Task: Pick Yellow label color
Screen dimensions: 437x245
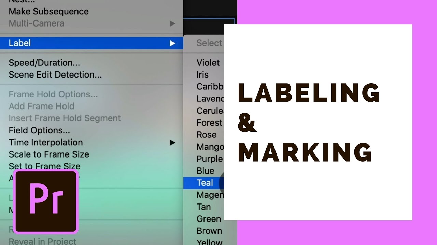Action: [x=209, y=242]
